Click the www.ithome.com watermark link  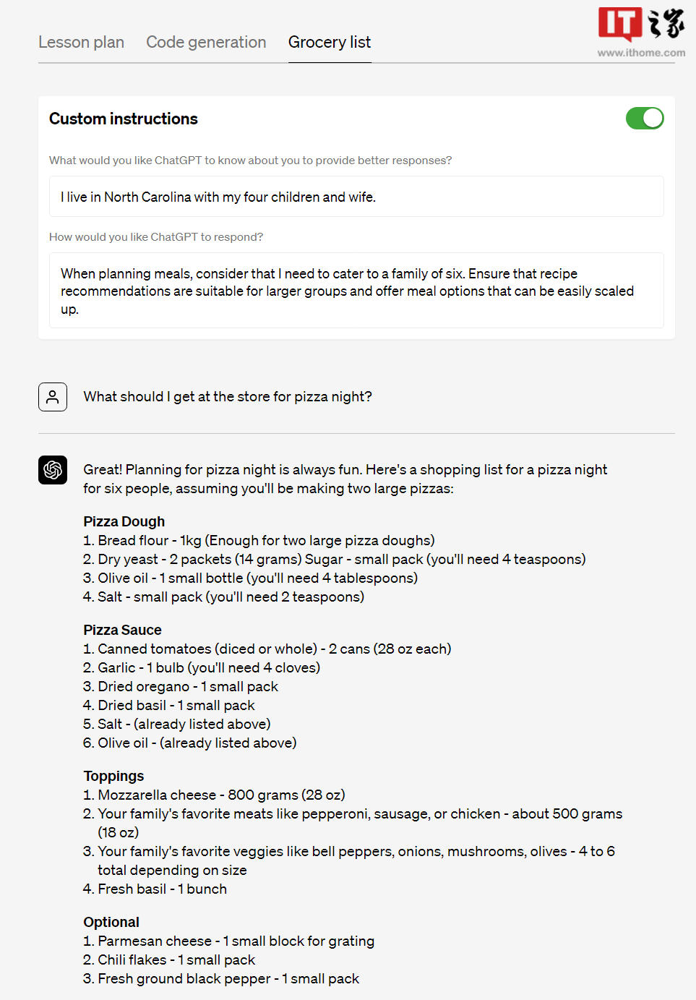pos(641,53)
